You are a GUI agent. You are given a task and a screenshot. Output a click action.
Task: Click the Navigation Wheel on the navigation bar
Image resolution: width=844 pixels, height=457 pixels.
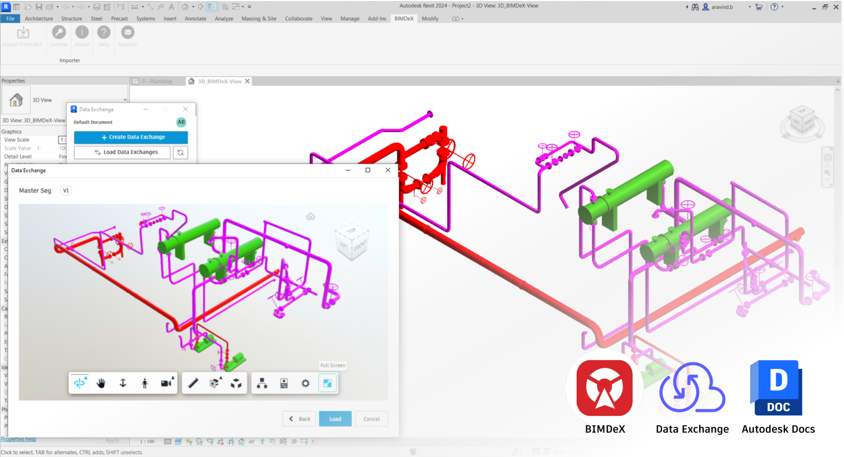coord(827,157)
